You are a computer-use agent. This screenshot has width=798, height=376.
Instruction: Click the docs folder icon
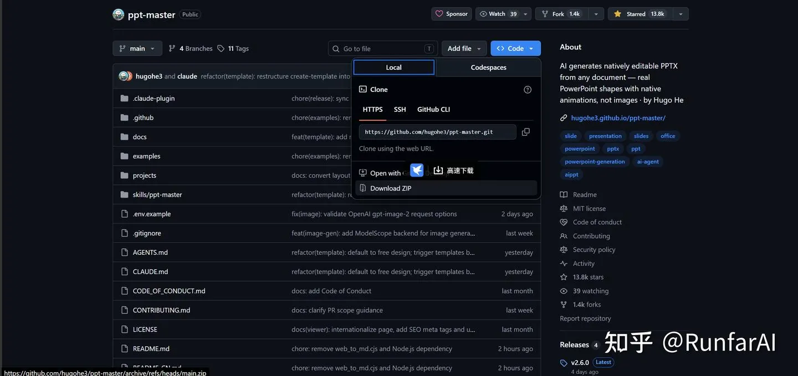tap(124, 137)
